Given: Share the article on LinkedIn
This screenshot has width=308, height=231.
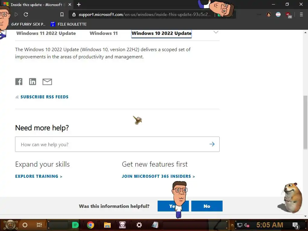Looking at the screenshot, I should click(32, 82).
